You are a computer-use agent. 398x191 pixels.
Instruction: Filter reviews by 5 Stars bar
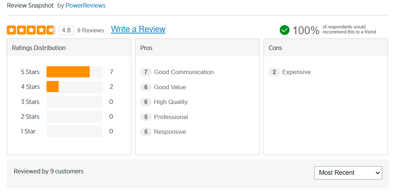pyautogui.click(x=74, y=72)
